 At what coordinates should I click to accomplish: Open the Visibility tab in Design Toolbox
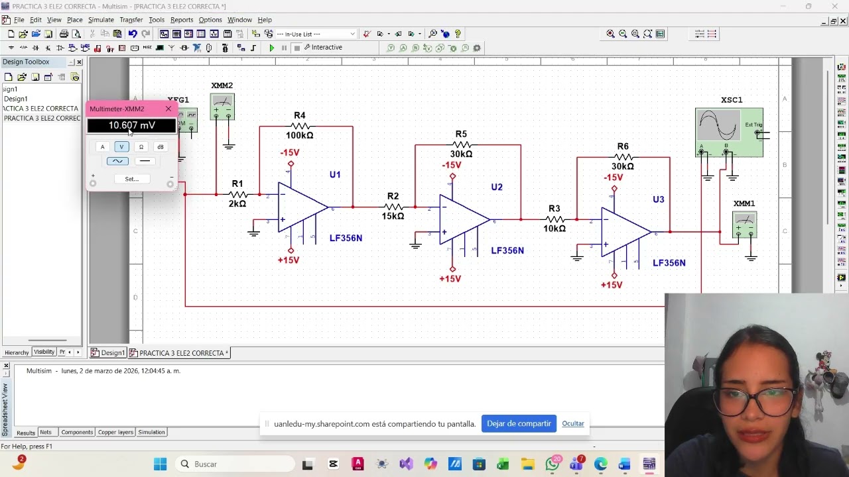(44, 352)
